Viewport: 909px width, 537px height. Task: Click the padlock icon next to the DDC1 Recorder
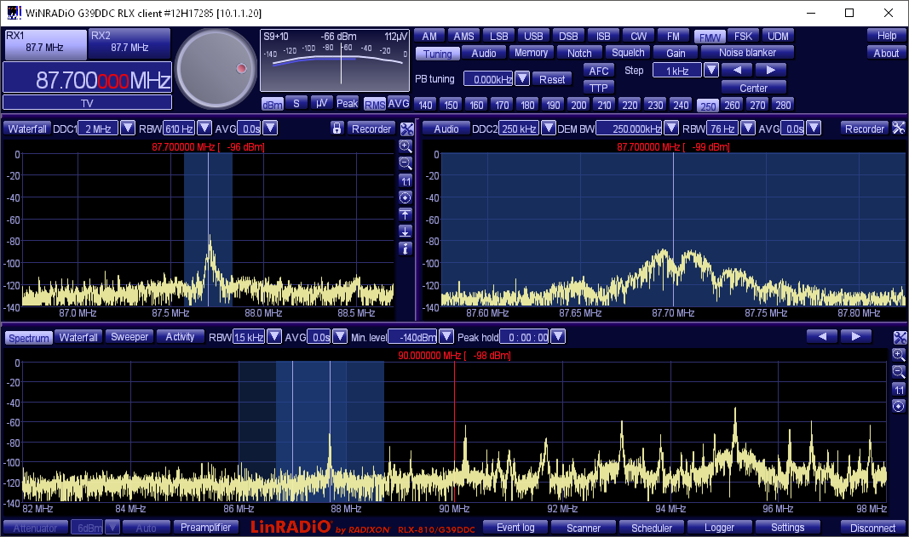337,128
